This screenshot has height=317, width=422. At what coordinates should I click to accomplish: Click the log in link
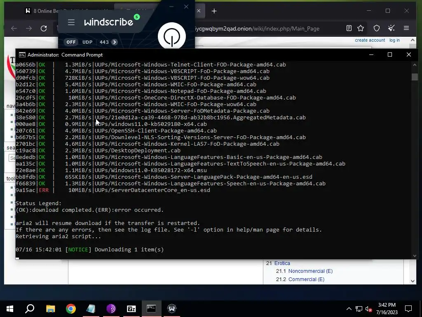pos(394,40)
